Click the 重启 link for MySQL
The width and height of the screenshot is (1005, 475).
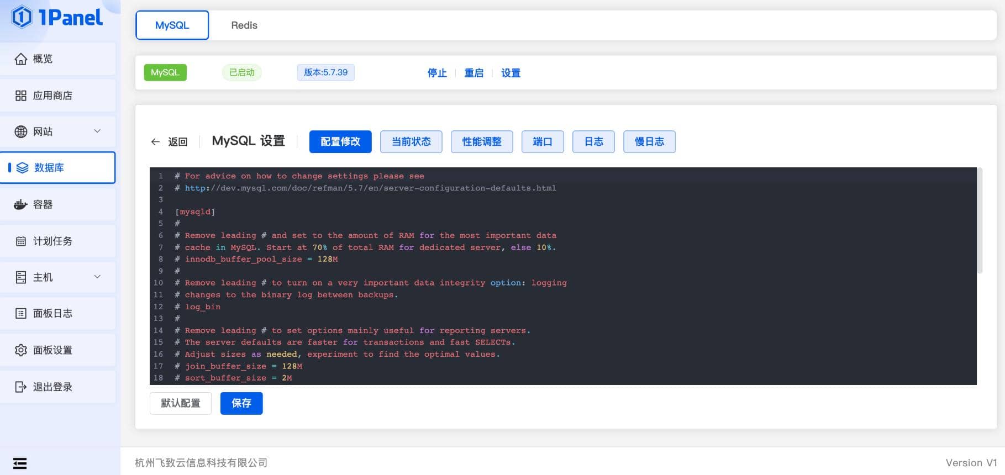[x=473, y=73]
